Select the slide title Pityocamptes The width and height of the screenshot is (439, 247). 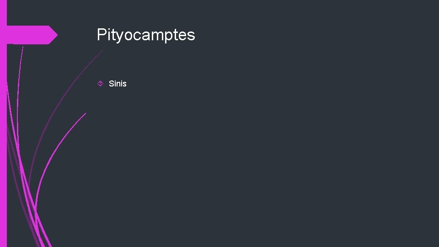[x=146, y=35]
